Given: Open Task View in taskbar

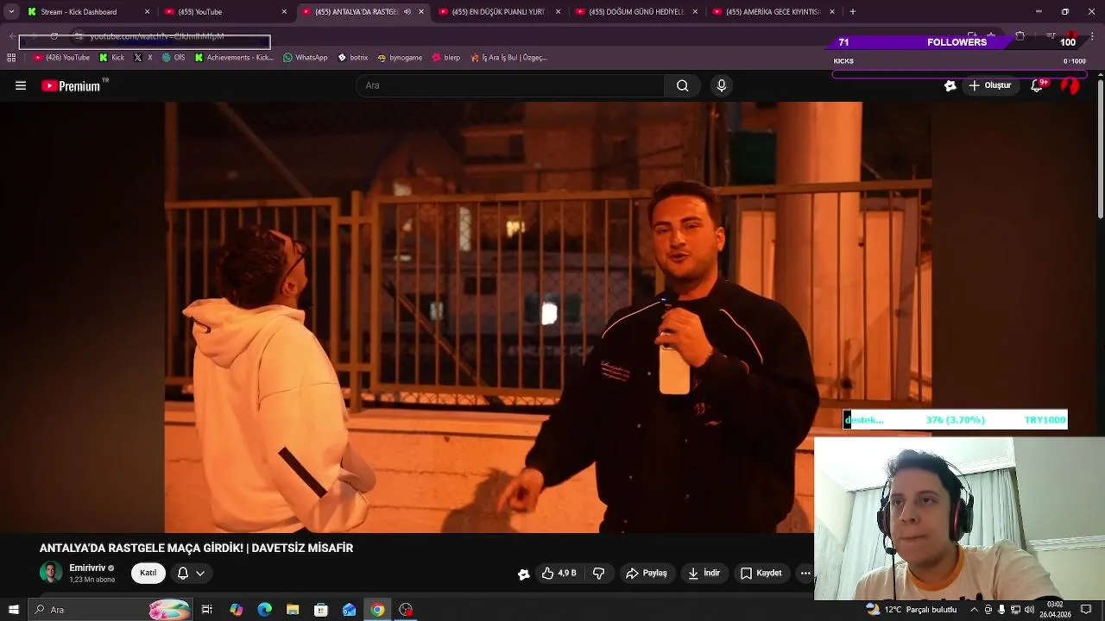Looking at the screenshot, I should pyautogui.click(x=207, y=610).
